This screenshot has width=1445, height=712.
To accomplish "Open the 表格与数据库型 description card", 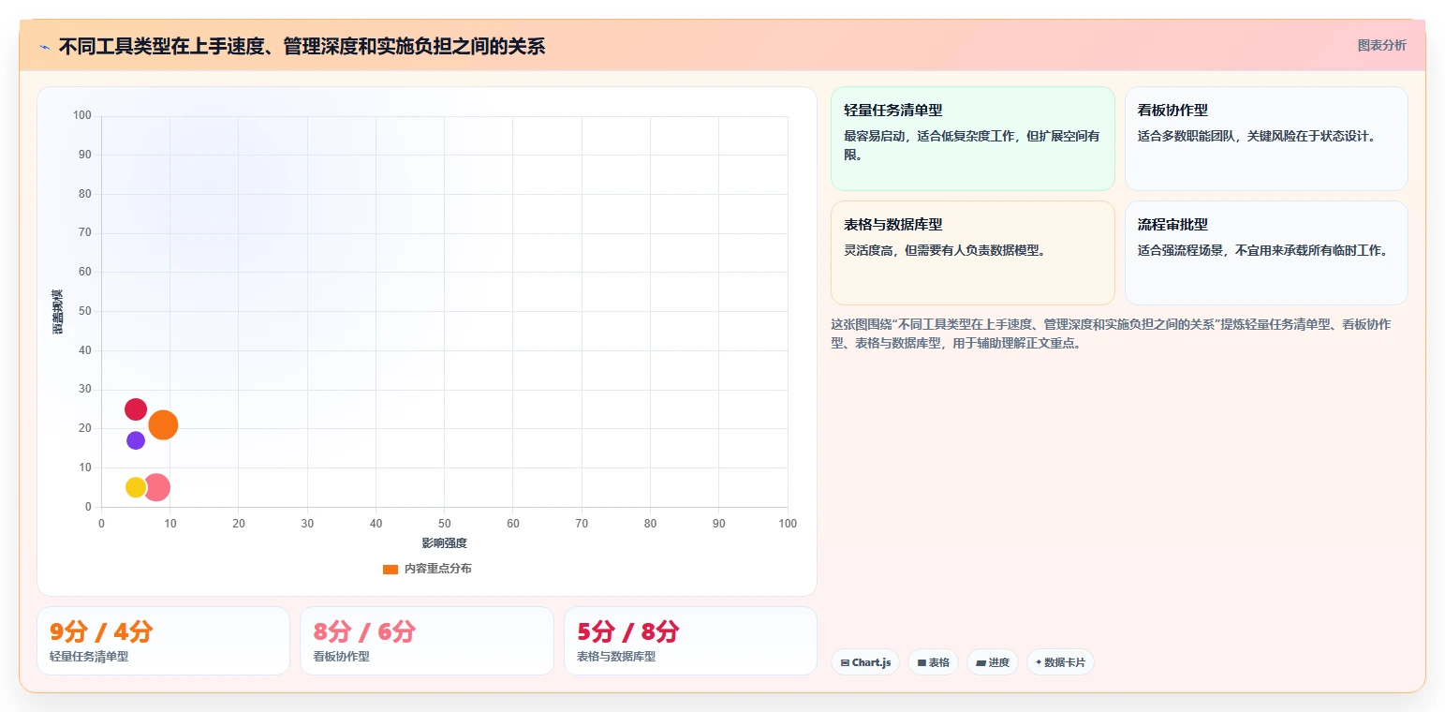I will 972,253.
